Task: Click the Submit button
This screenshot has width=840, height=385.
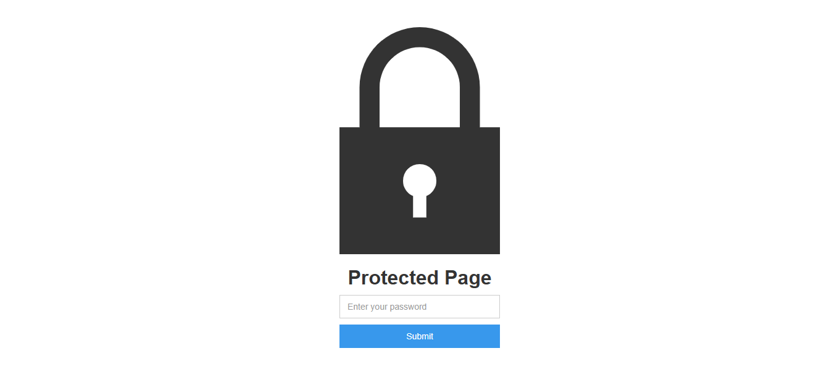Action: tap(420, 336)
